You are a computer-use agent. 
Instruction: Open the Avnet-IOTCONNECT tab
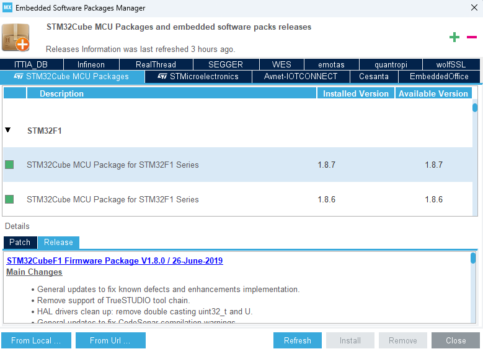click(x=301, y=77)
